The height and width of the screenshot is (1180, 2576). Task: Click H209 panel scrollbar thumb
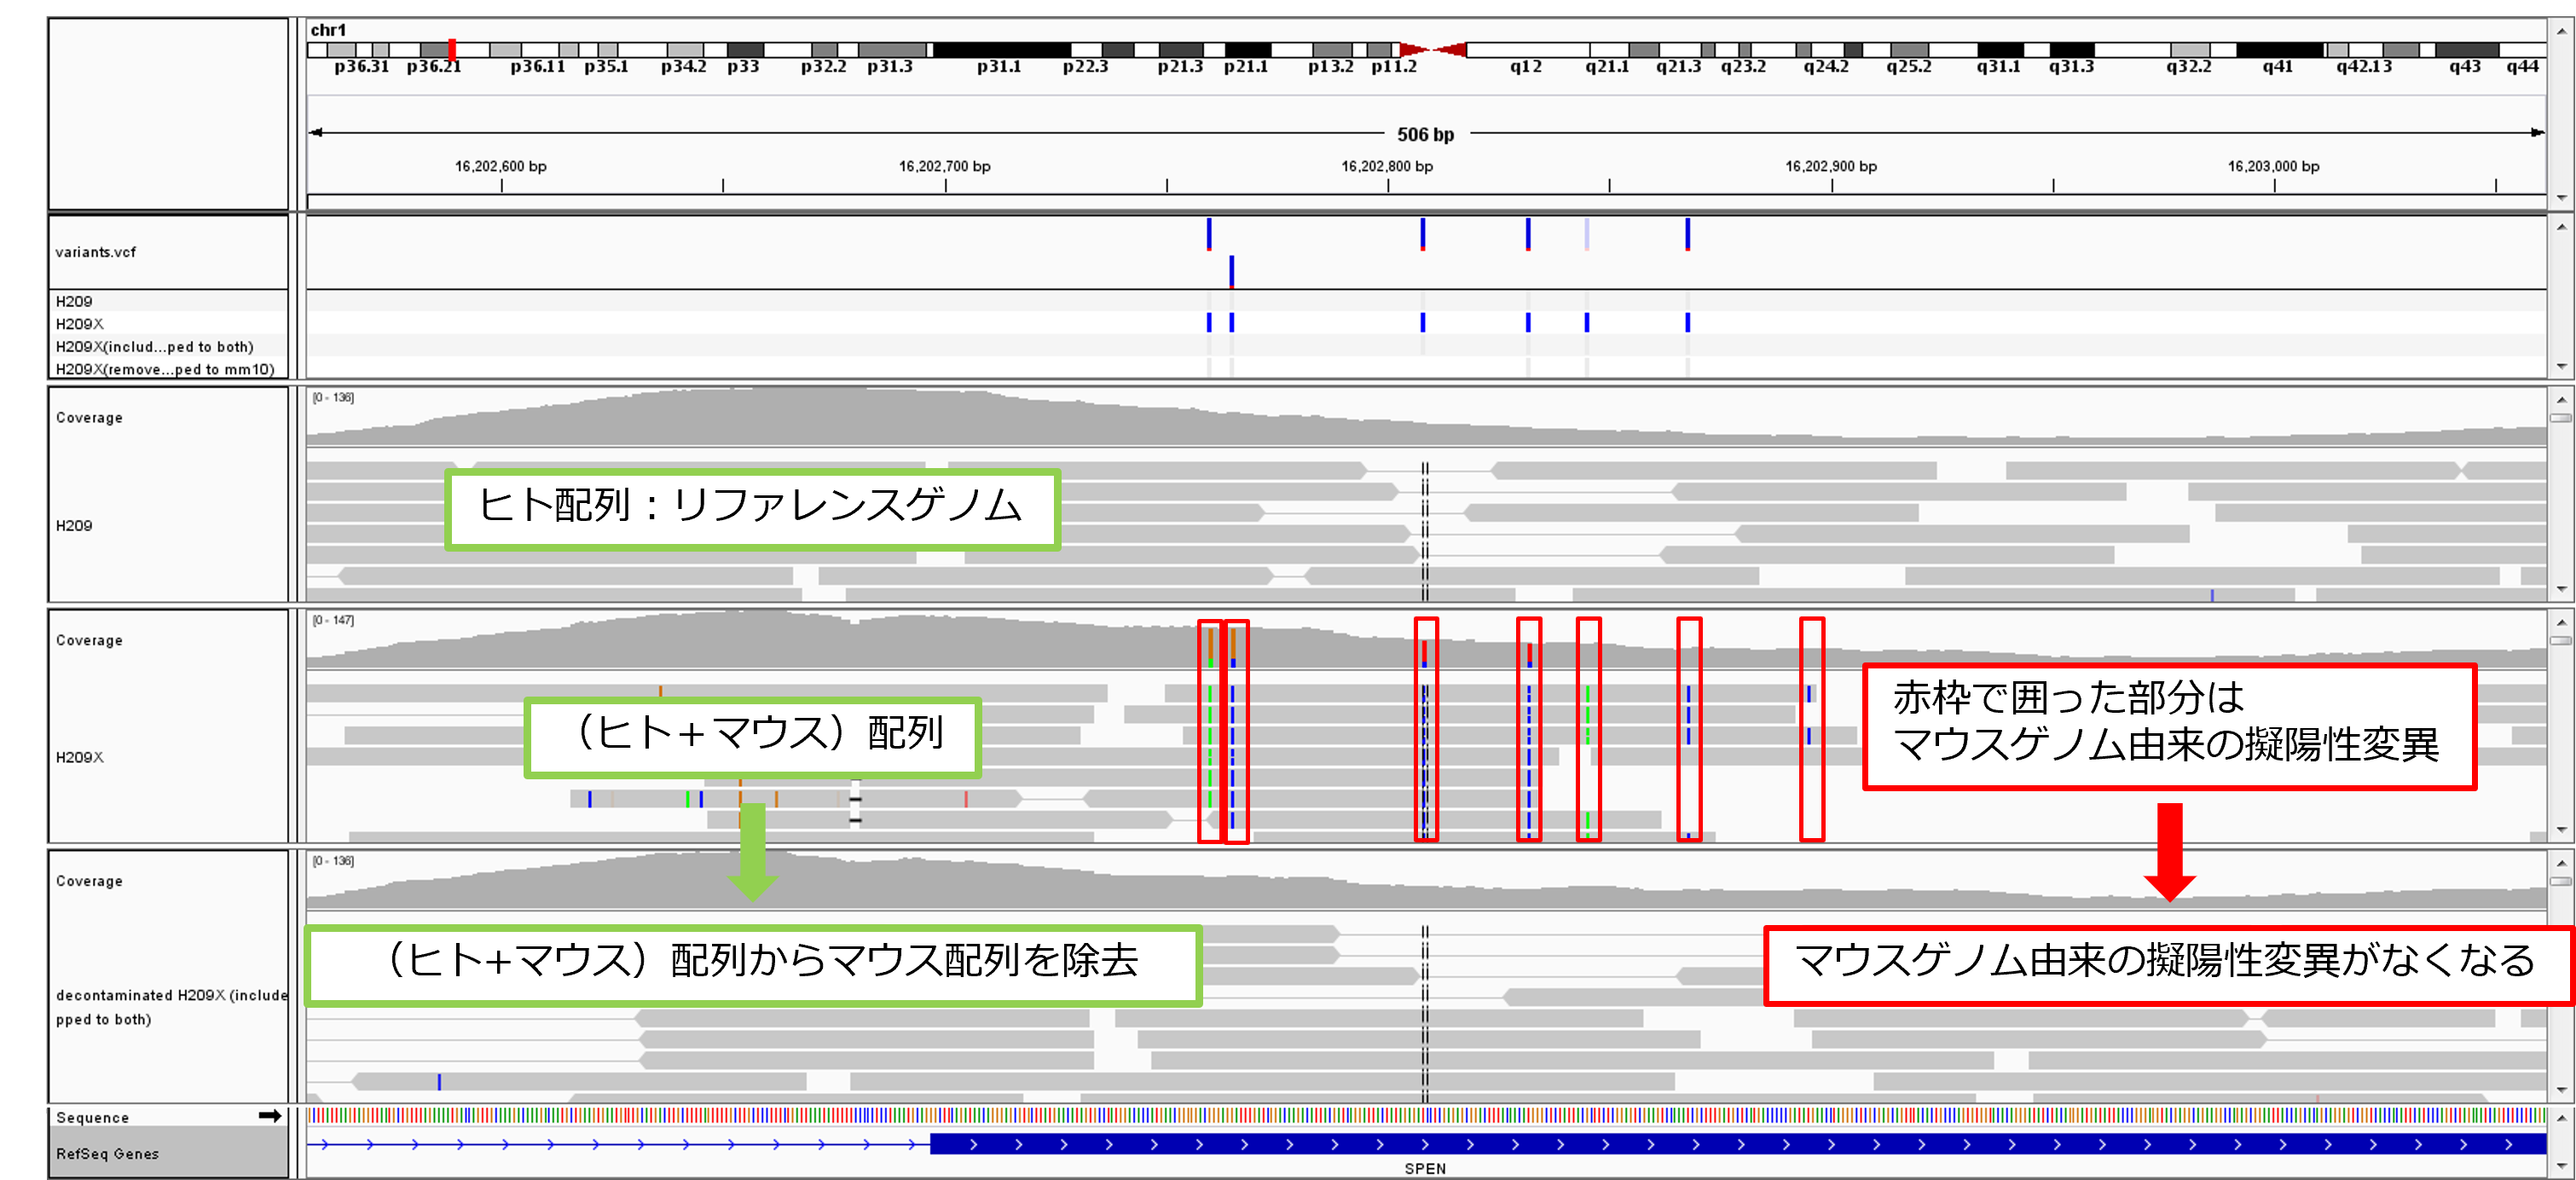pyautogui.click(x=2561, y=418)
